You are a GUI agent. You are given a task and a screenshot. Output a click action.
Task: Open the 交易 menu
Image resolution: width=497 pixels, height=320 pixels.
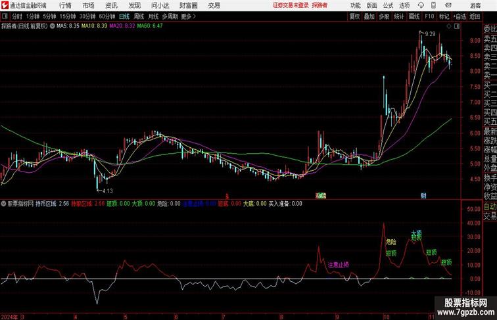(214, 5)
